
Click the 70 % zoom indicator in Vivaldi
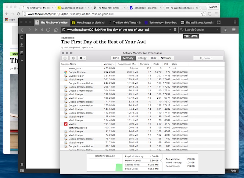[233, 171]
